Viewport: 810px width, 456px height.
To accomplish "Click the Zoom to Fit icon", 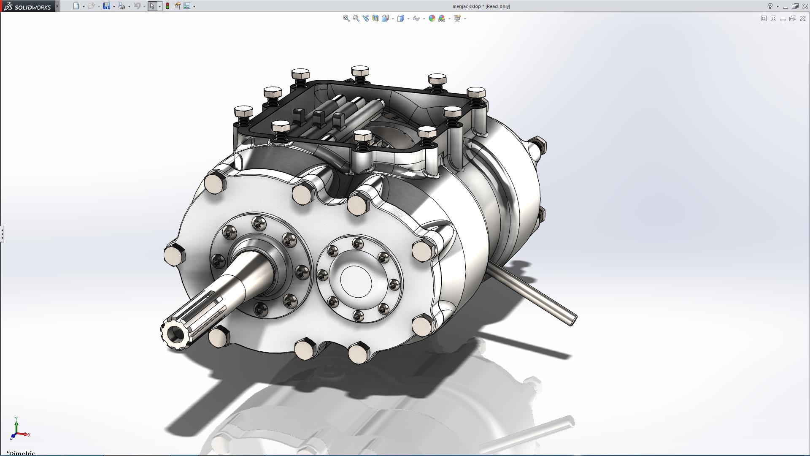I will click(x=346, y=18).
